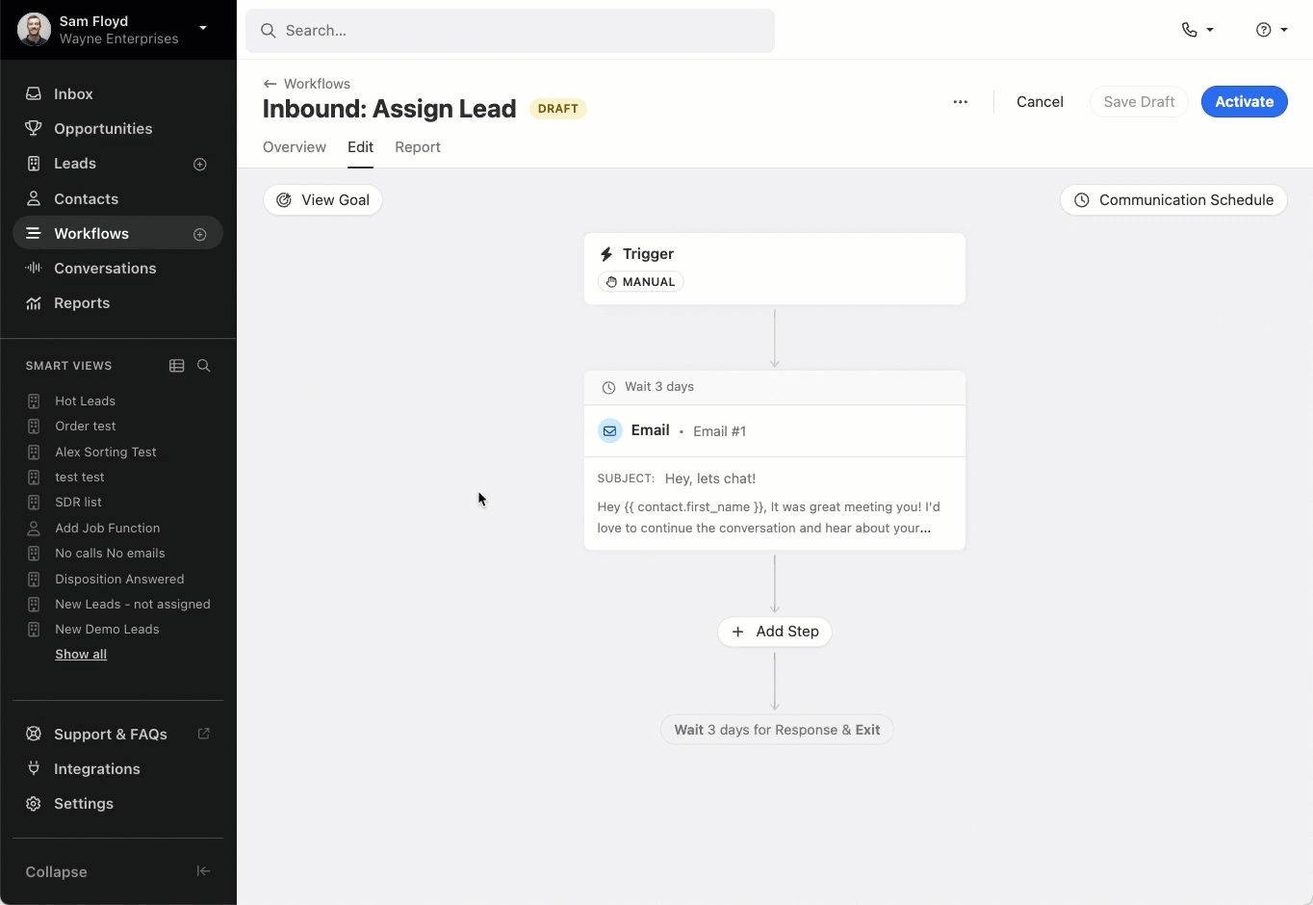Click the add lead plus icon
This screenshot has width=1313, height=905.
(x=200, y=164)
